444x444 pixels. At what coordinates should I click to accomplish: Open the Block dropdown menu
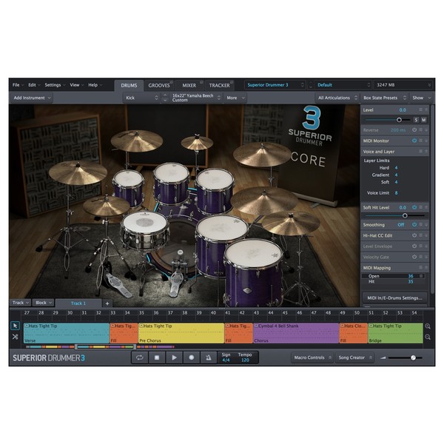point(43,303)
